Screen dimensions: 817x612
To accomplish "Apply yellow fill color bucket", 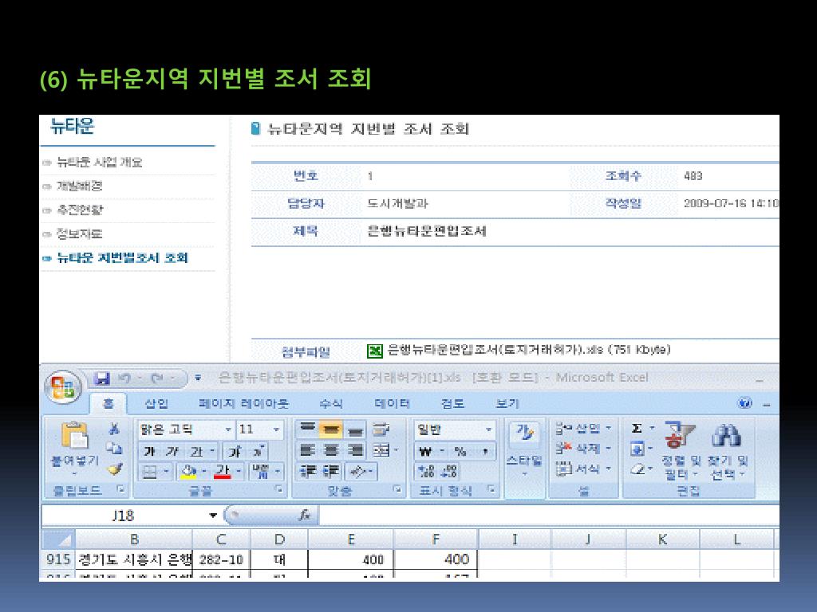I will [x=188, y=472].
